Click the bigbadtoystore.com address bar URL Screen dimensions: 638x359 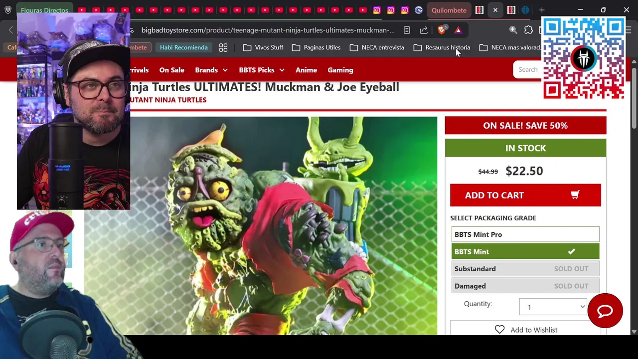point(268,30)
